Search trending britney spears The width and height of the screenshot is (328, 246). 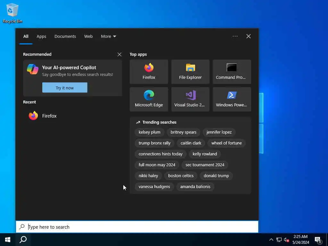184,132
